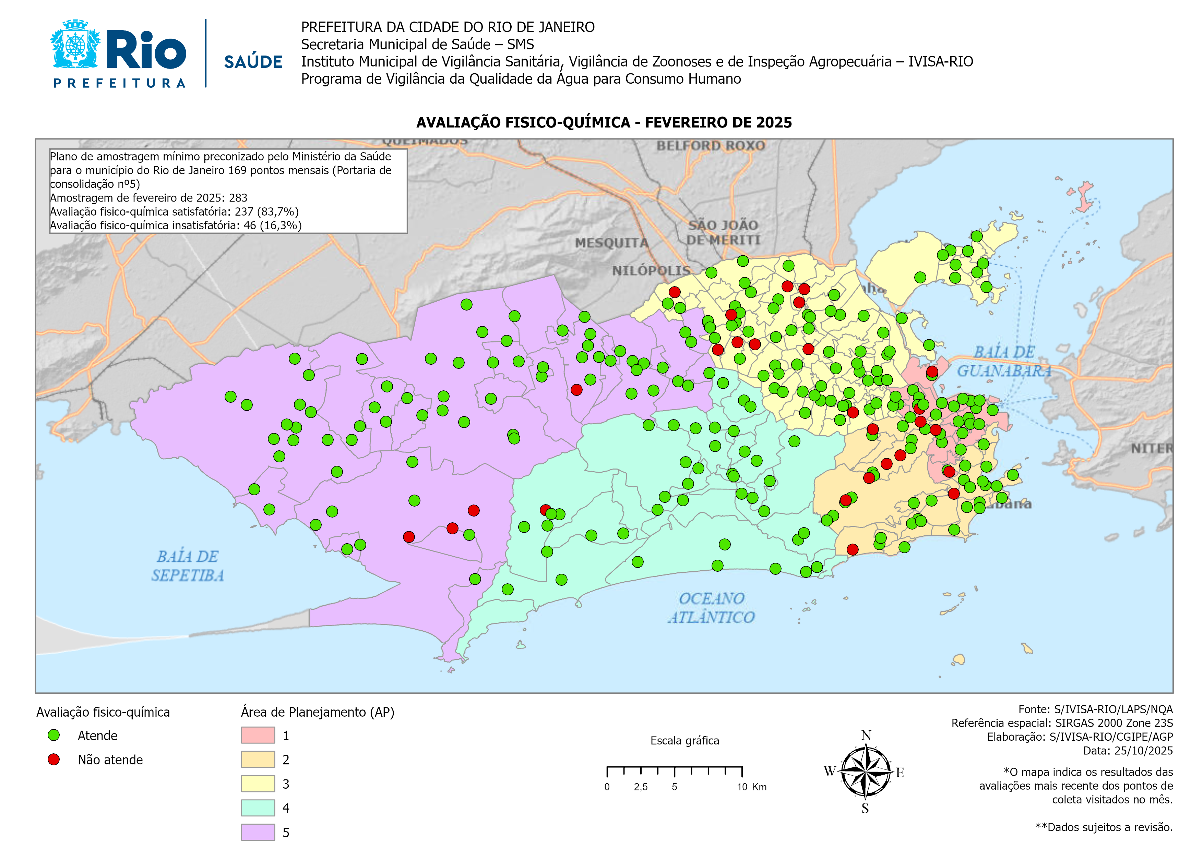
Task: Click the Belford Roxo city label
Action: click(x=711, y=146)
